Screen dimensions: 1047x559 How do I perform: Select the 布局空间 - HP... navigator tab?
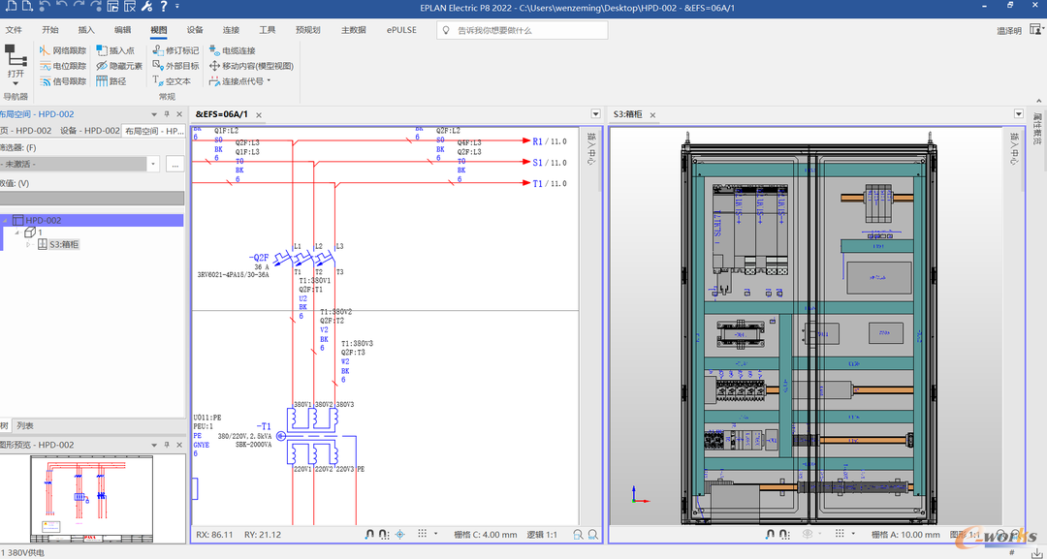tap(153, 131)
